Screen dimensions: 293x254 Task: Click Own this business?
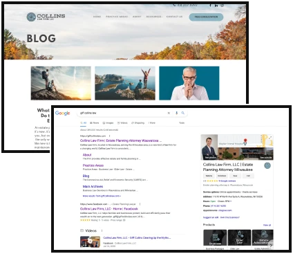coord(230,217)
